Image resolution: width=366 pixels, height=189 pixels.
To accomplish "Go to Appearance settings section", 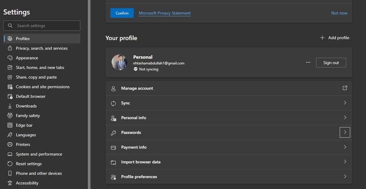I will pos(27,58).
